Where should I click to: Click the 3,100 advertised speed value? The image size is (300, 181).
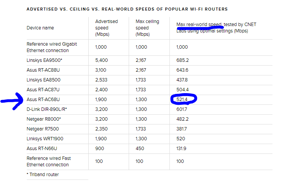[x=101, y=70]
